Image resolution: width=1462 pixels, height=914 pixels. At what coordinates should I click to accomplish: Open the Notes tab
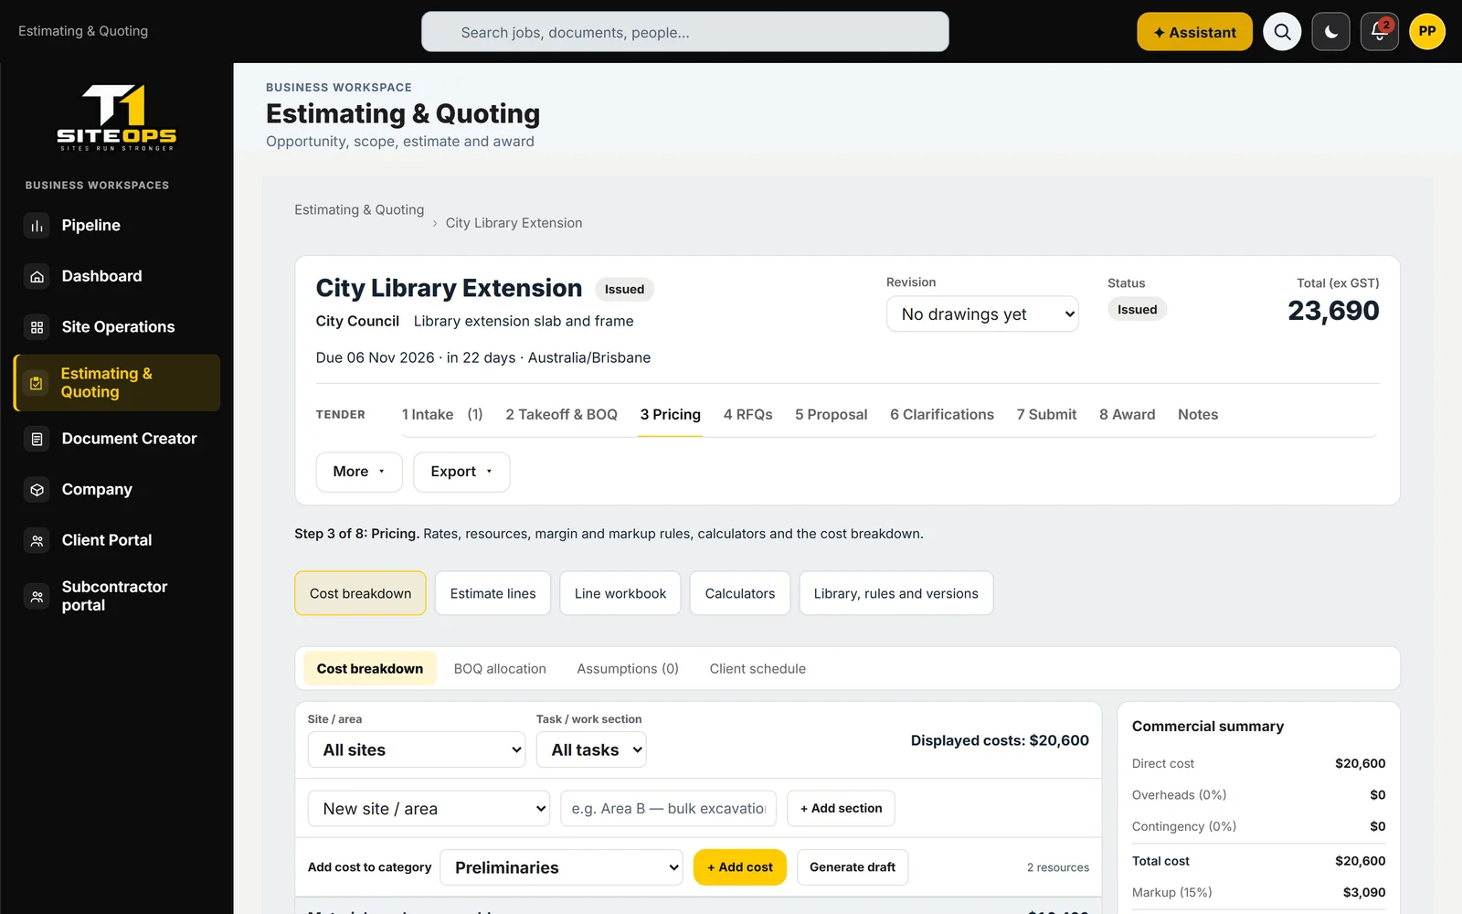coord(1198,415)
